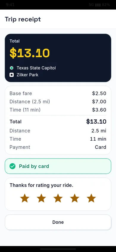Tap the second rating star
Viewport: 116px width, 252px height.
(41, 198)
